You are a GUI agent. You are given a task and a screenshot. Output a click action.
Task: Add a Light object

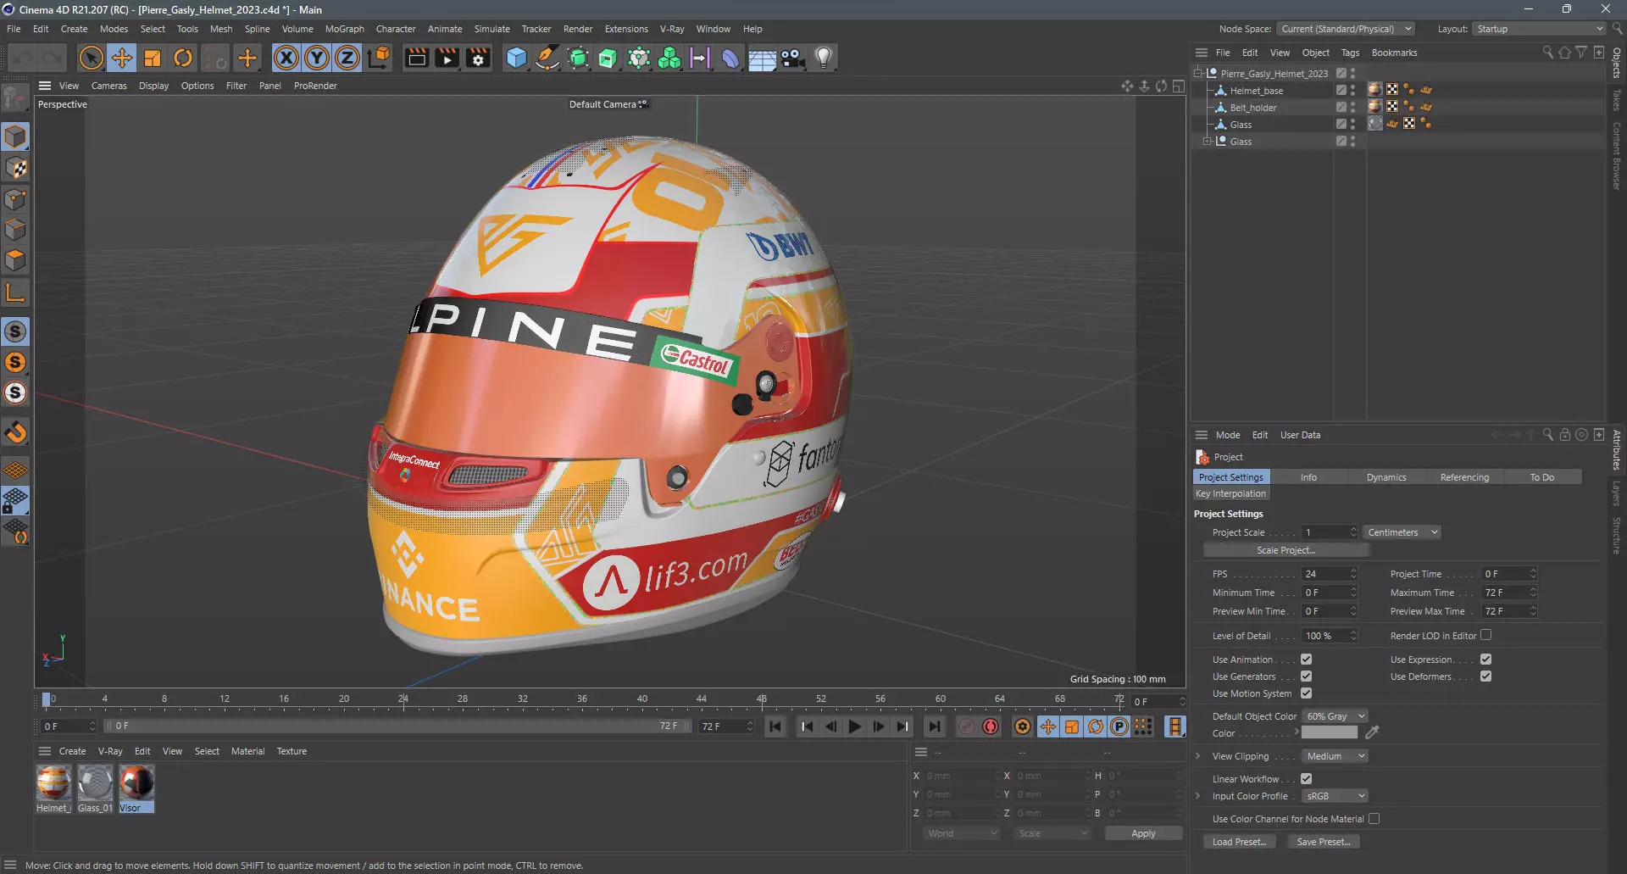823,58
